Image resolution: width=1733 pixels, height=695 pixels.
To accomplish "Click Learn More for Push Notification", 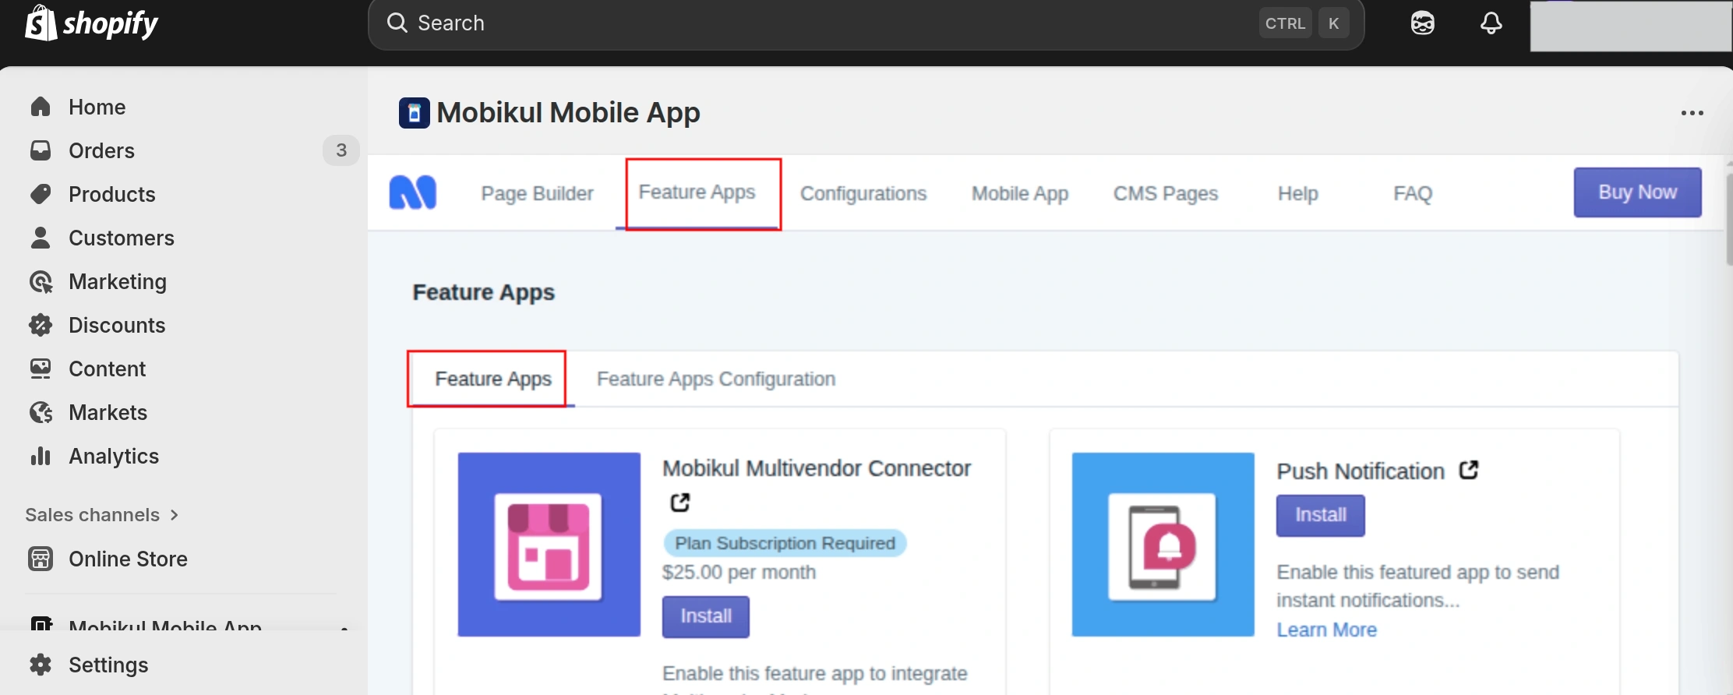I will point(1326,630).
